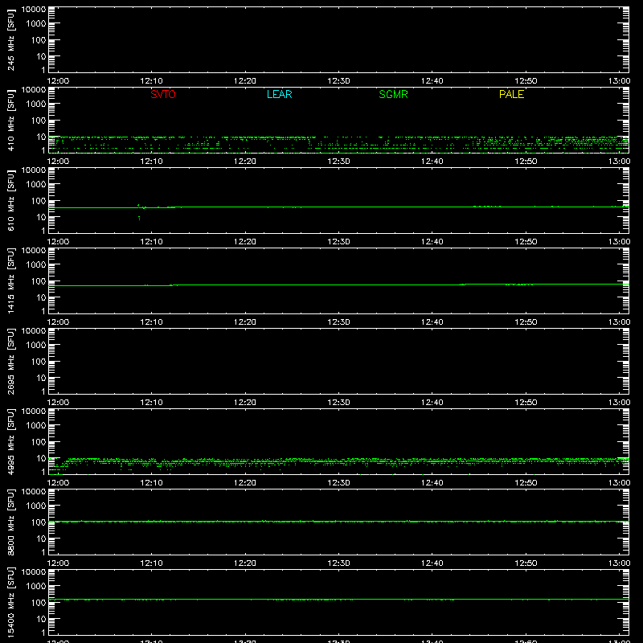Image resolution: width=643 pixels, height=643 pixels.
Task: Click the 100 tick on the 610 MHz axis
Action: (39, 200)
